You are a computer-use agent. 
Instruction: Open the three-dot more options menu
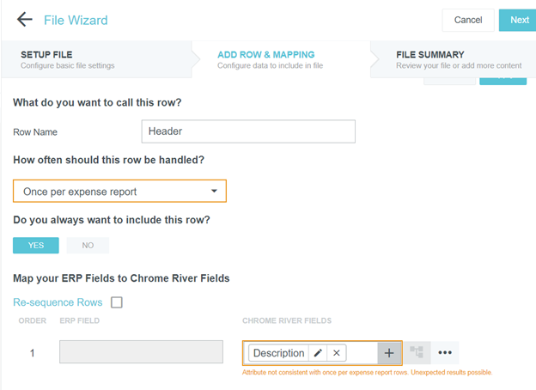pyautogui.click(x=444, y=352)
